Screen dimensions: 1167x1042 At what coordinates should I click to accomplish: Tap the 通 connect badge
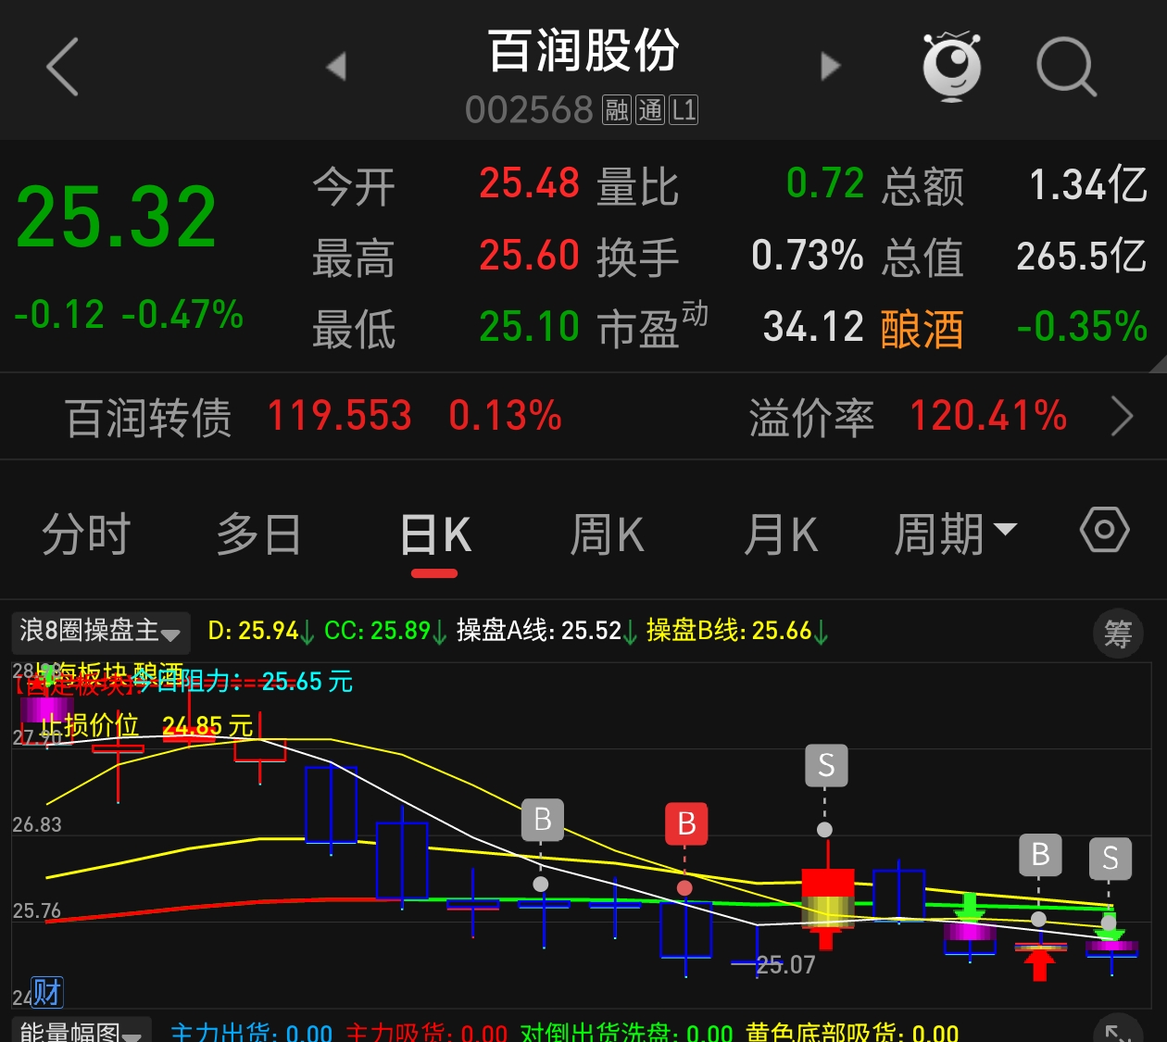point(650,110)
